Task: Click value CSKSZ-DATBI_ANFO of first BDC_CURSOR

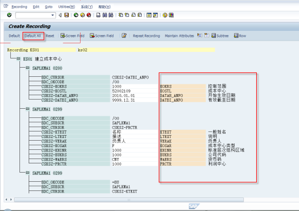Action: 130,77
